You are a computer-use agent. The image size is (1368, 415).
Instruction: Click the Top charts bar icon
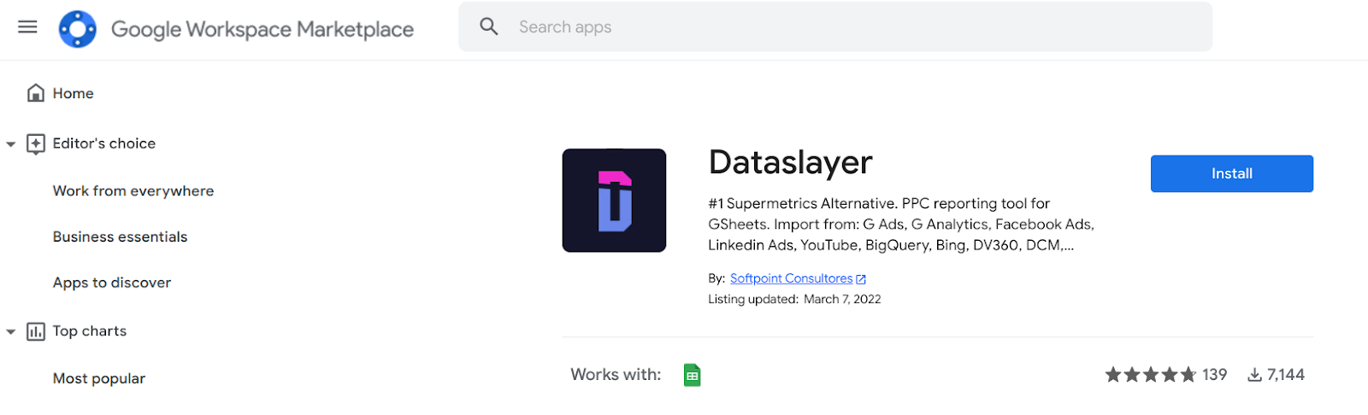point(36,331)
